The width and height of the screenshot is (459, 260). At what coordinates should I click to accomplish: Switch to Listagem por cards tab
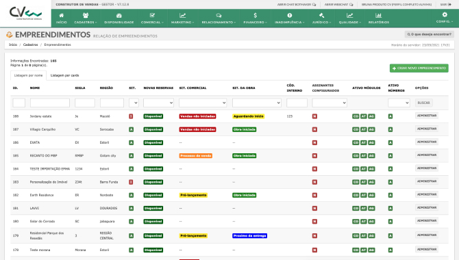(x=64, y=75)
